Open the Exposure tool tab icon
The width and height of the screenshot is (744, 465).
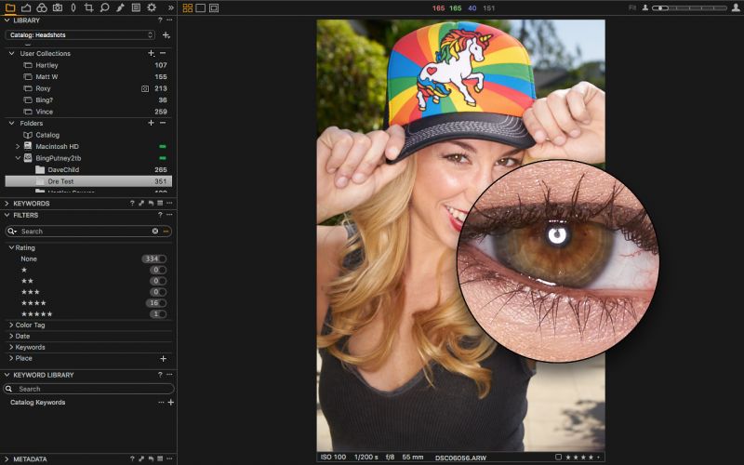(x=26, y=7)
